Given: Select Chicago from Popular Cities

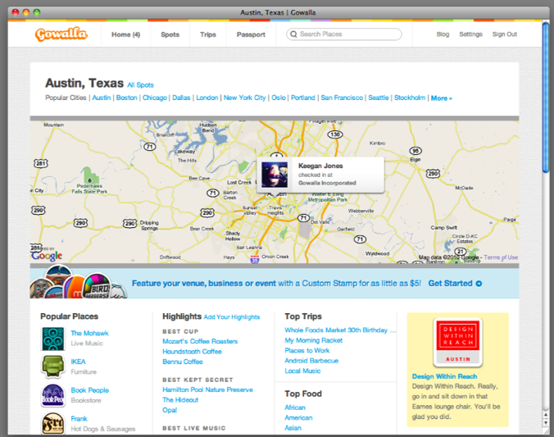Looking at the screenshot, I should point(155,98).
